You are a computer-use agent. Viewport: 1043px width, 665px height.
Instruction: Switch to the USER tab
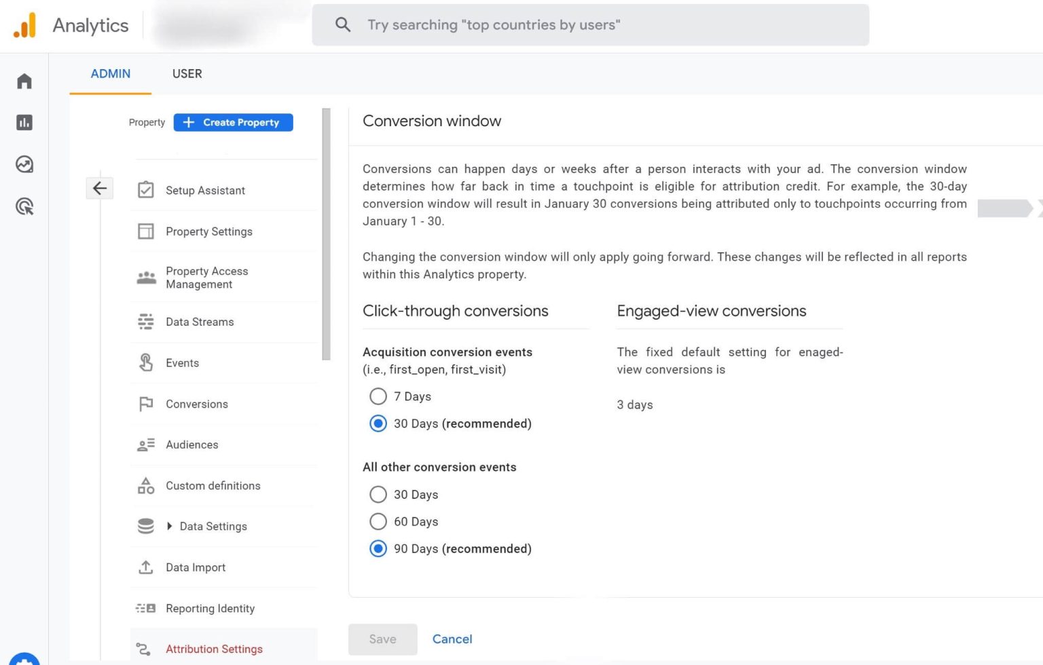[187, 74]
